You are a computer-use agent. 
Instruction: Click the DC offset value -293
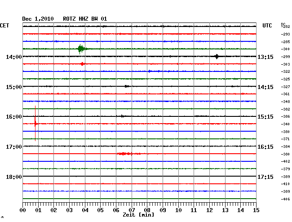(x=285, y=34)
